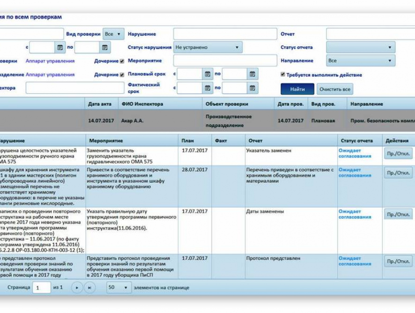Focus the Мероприятие text field
This screenshot has height=313, width=415.
click(x=225, y=60)
